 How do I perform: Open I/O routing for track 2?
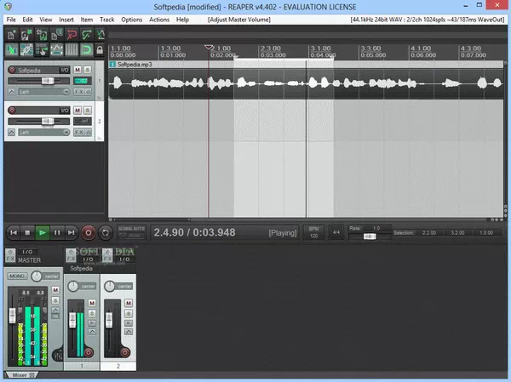(x=65, y=111)
